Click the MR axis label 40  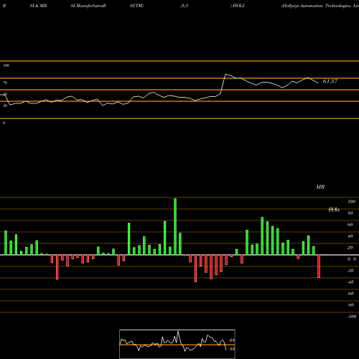pos(350,236)
